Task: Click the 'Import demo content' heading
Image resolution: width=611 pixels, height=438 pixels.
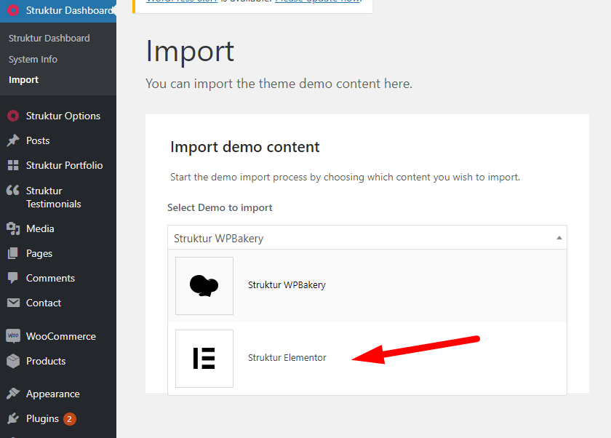Action: pos(244,147)
